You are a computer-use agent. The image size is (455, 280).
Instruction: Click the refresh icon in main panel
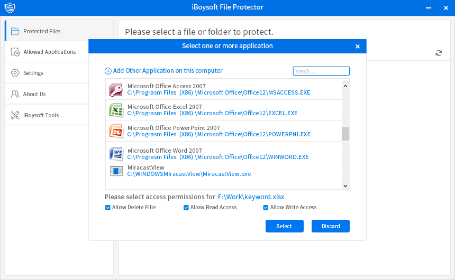[439, 53]
